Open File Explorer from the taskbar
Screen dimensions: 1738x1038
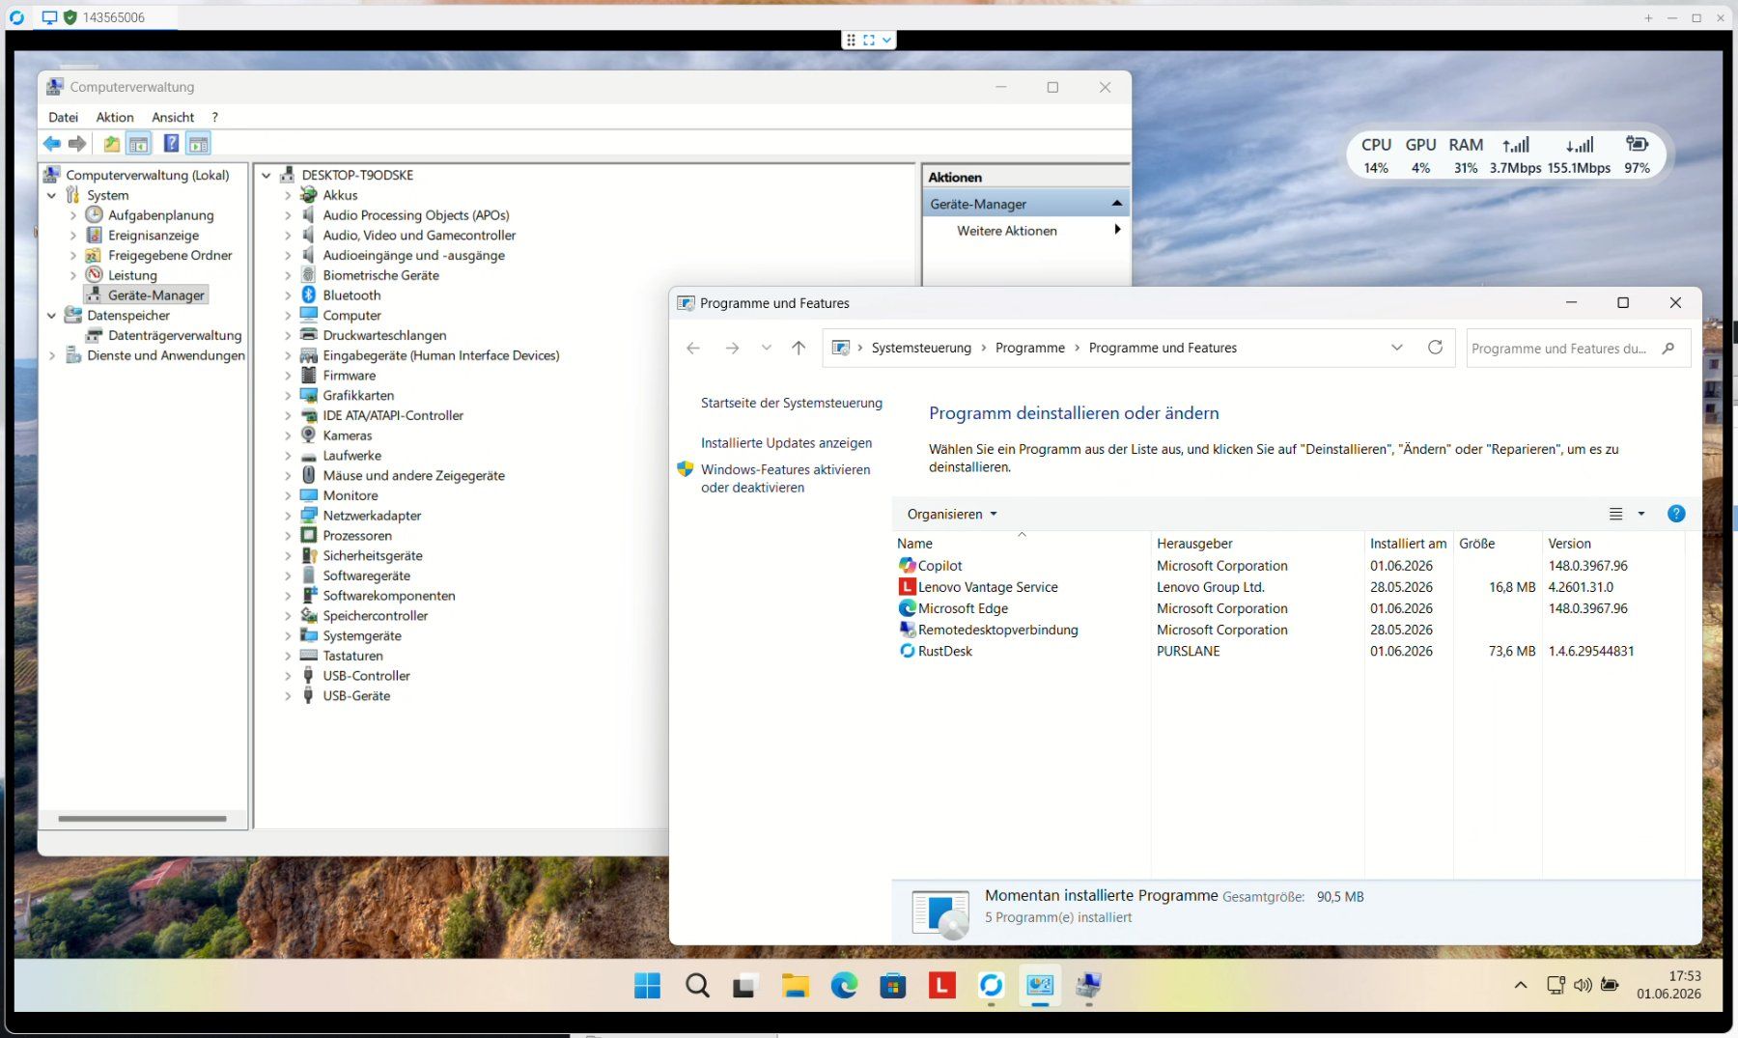pos(796,986)
